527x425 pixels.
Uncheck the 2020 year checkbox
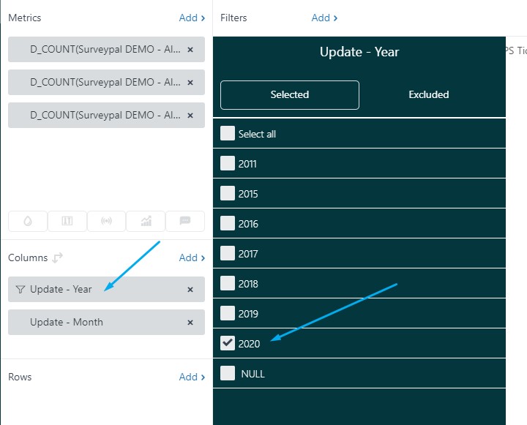228,343
